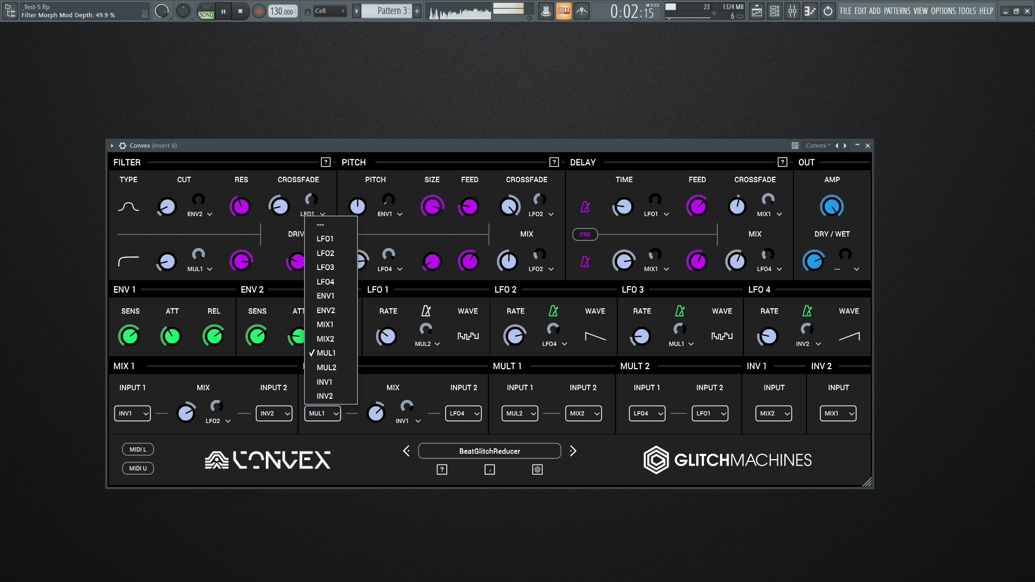
Task: Click the stop button in transport
Action: coord(240,11)
